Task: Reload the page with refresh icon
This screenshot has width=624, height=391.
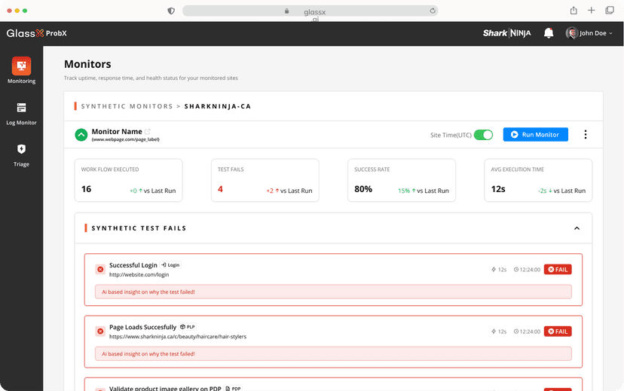Action: (433, 11)
